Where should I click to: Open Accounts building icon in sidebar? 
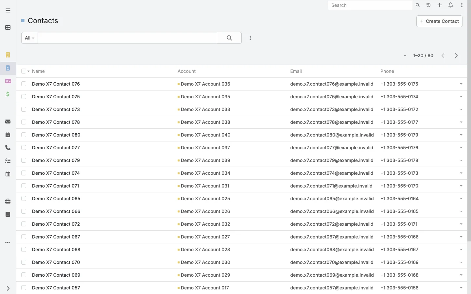coord(8,55)
